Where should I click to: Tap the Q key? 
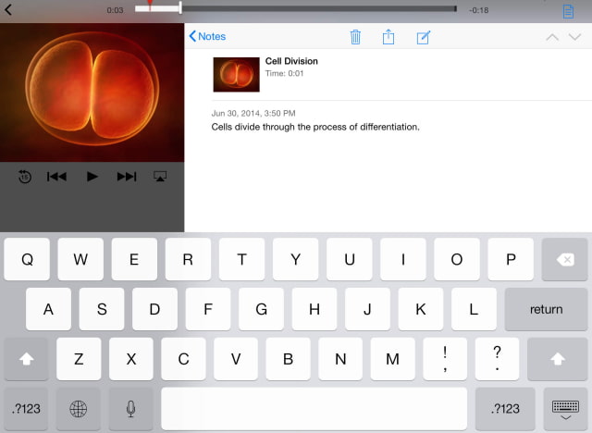[x=27, y=259]
